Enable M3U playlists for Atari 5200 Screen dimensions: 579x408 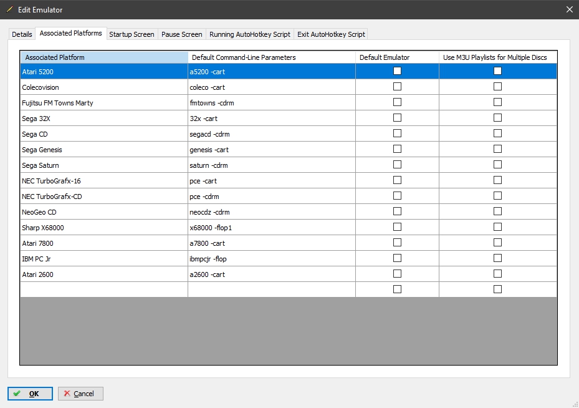[498, 71]
